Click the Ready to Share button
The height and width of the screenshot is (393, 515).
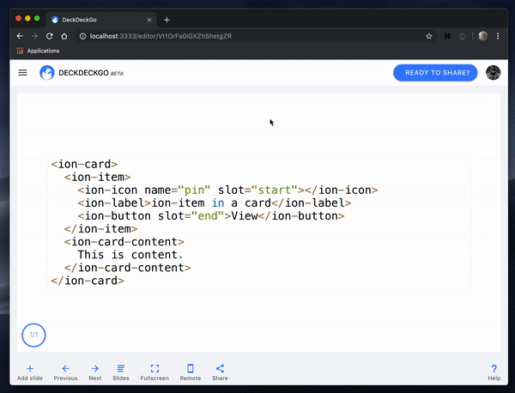435,73
